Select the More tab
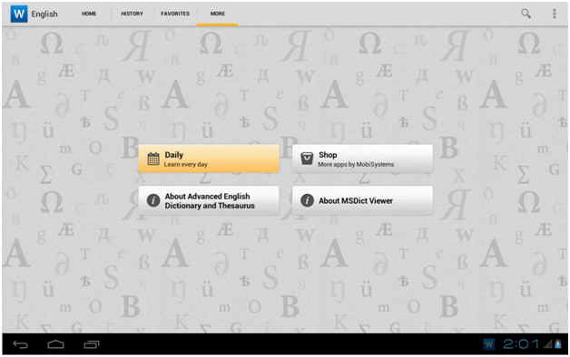This screenshot has width=570, height=357. point(218,14)
